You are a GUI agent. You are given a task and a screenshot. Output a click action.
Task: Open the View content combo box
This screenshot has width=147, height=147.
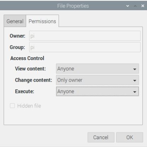pyautogui.click(x=98, y=69)
